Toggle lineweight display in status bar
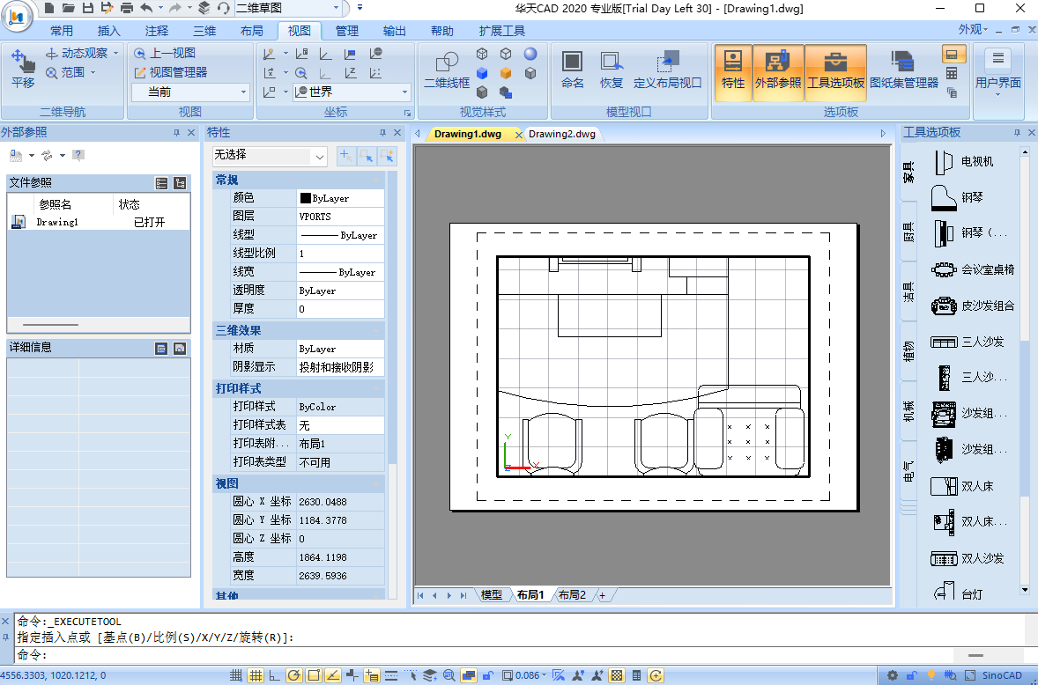The height and width of the screenshot is (685, 1038). tap(391, 675)
